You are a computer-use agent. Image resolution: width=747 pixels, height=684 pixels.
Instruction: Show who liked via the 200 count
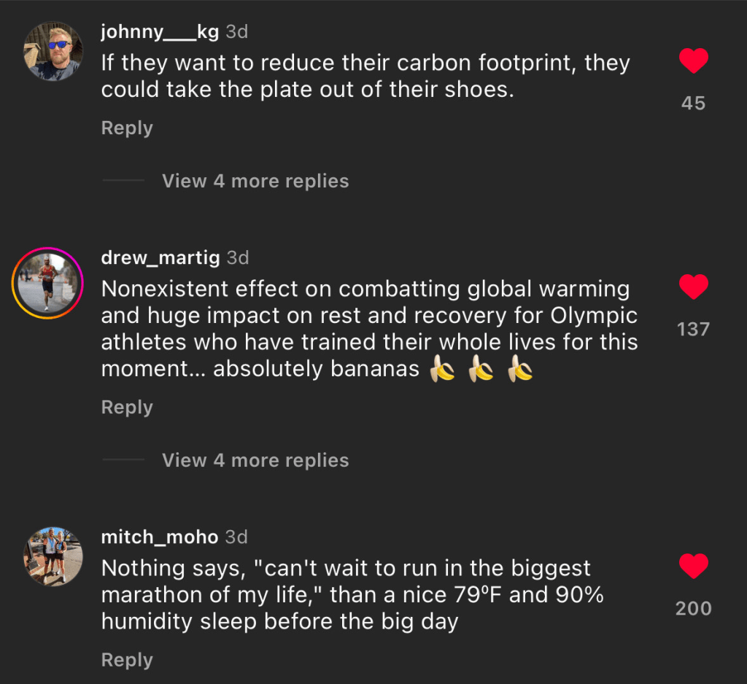693,608
